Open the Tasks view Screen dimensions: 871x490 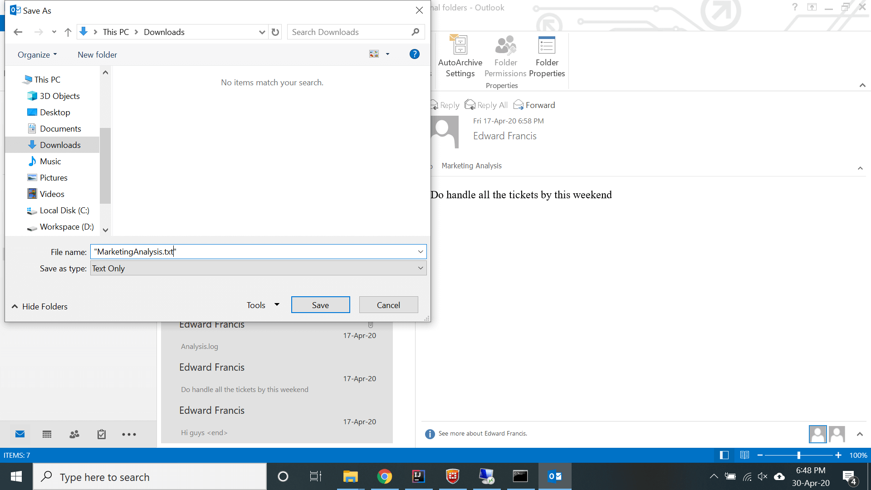pos(101,434)
